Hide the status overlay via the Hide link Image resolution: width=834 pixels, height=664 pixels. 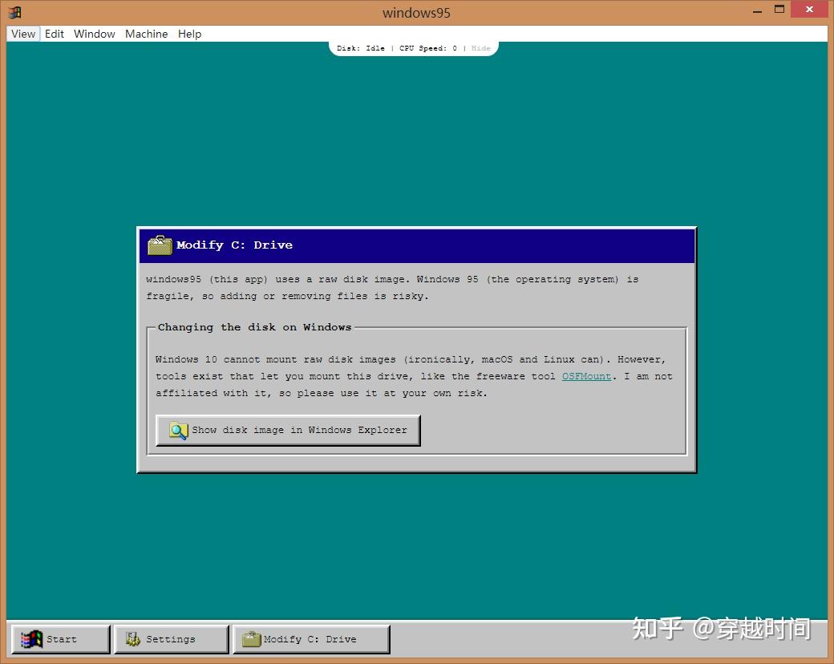480,48
